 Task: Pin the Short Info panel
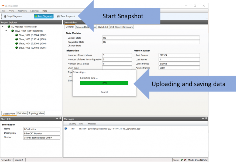click(60, 119)
